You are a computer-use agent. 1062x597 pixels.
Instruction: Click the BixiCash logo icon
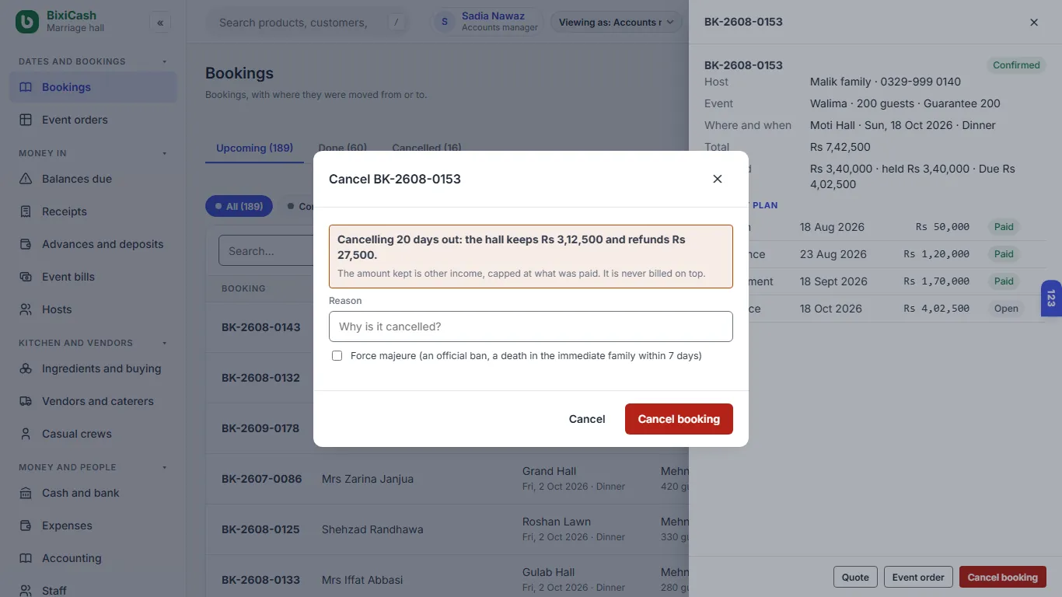(x=27, y=22)
